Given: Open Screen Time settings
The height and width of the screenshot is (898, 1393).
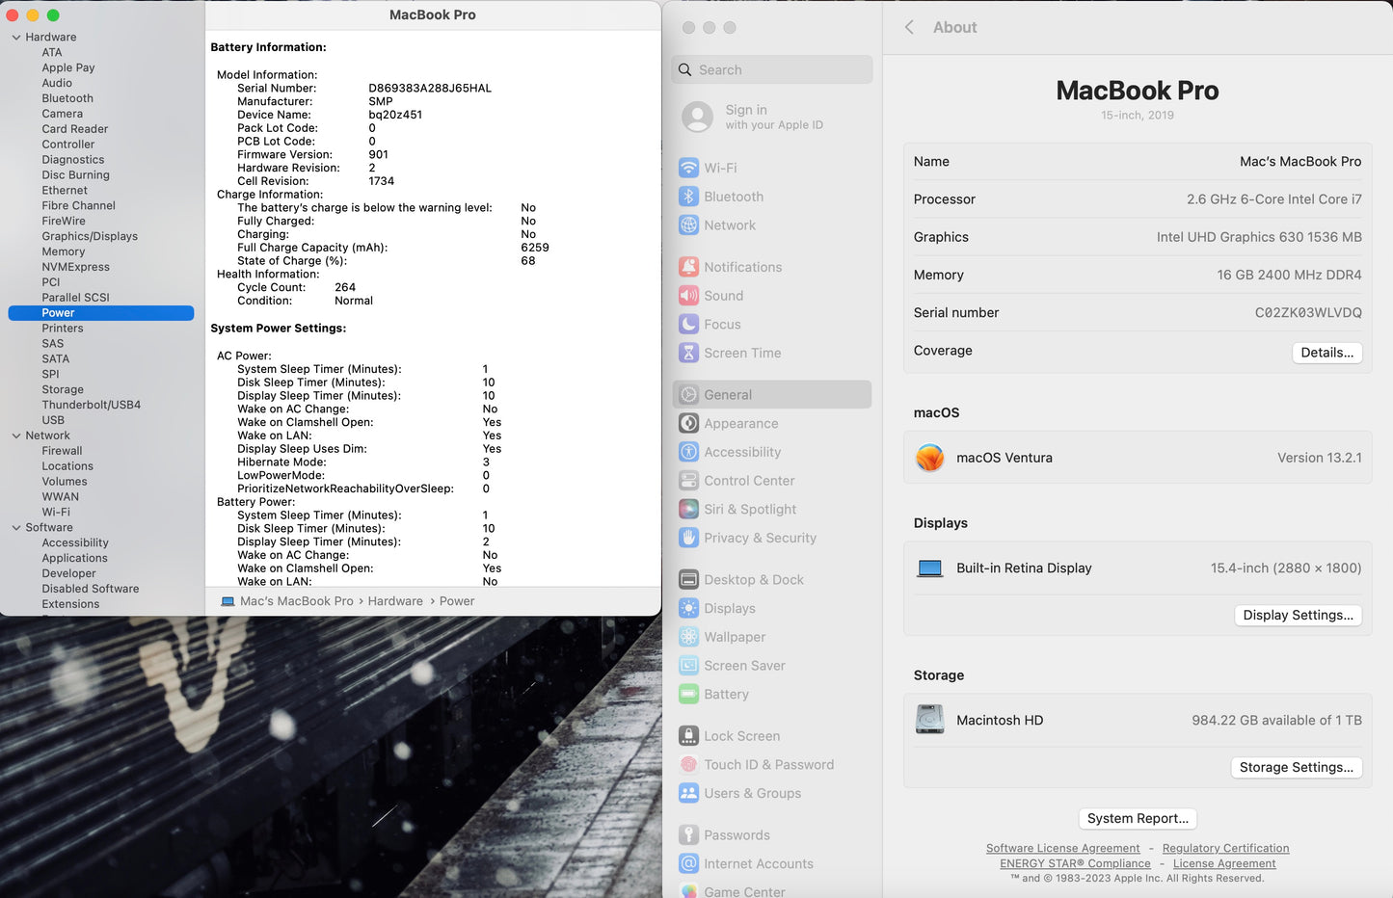Looking at the screenshot, I should point(742,353).
